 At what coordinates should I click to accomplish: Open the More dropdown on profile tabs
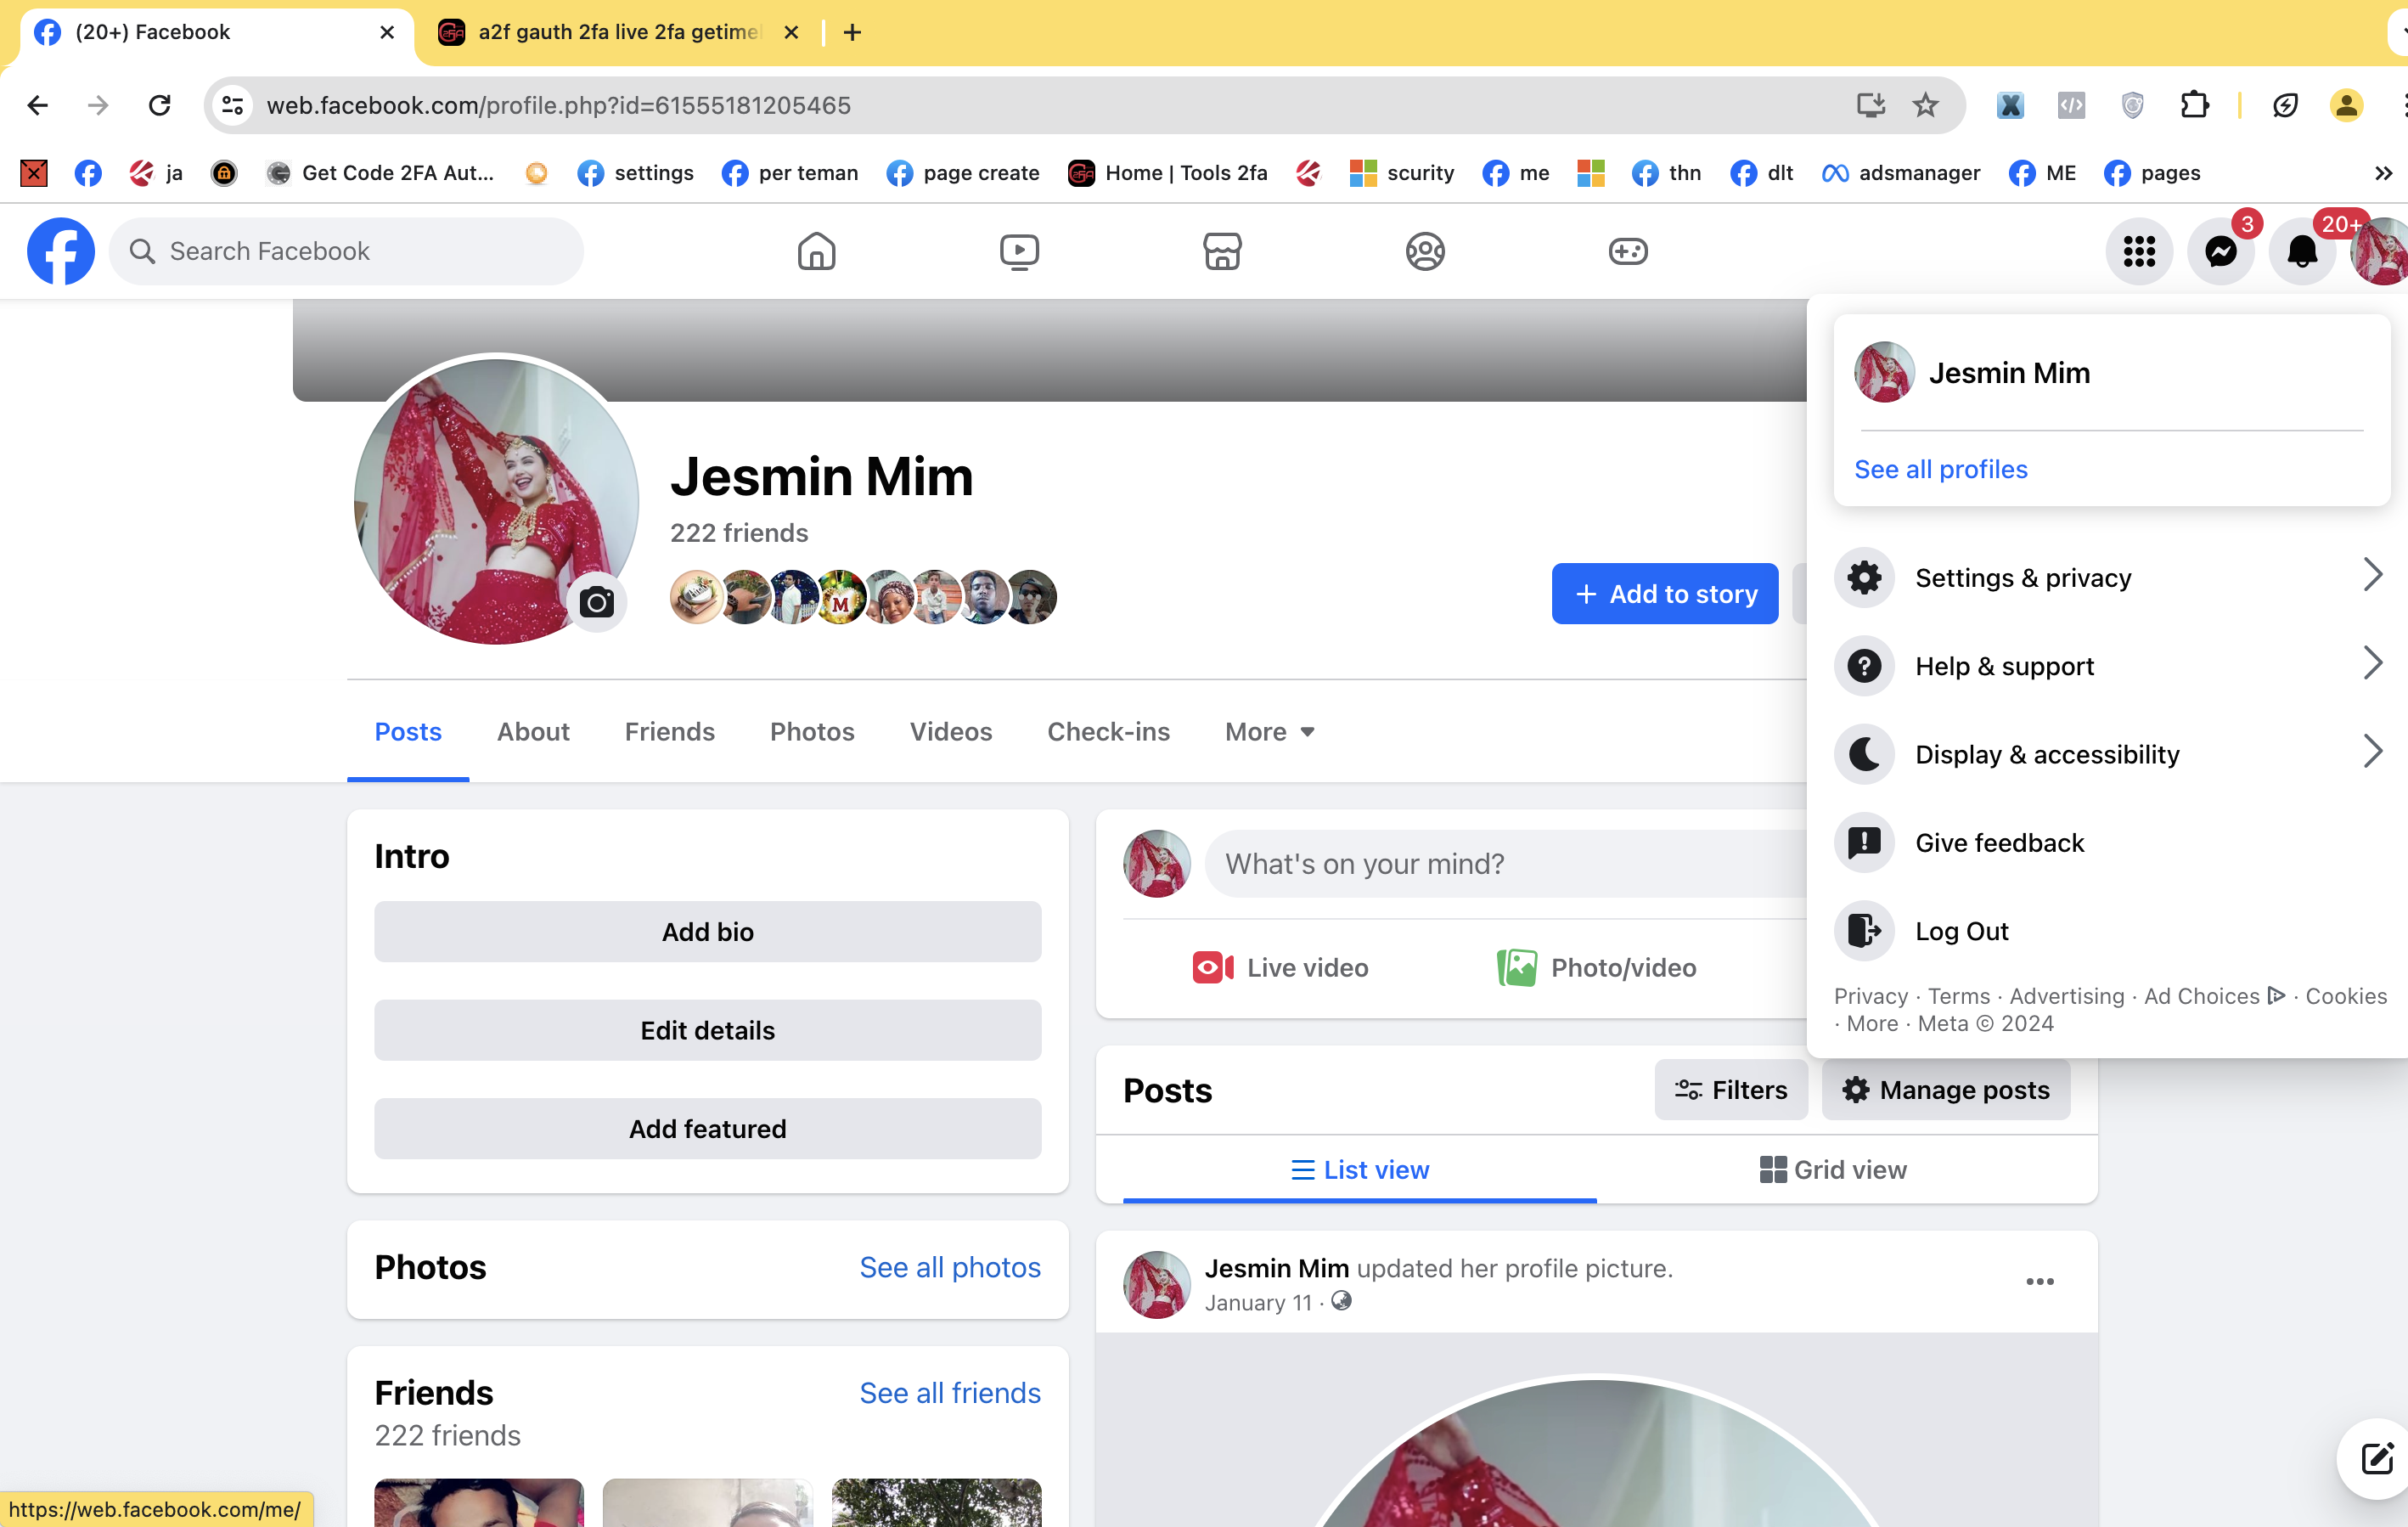coord(1270,731)
